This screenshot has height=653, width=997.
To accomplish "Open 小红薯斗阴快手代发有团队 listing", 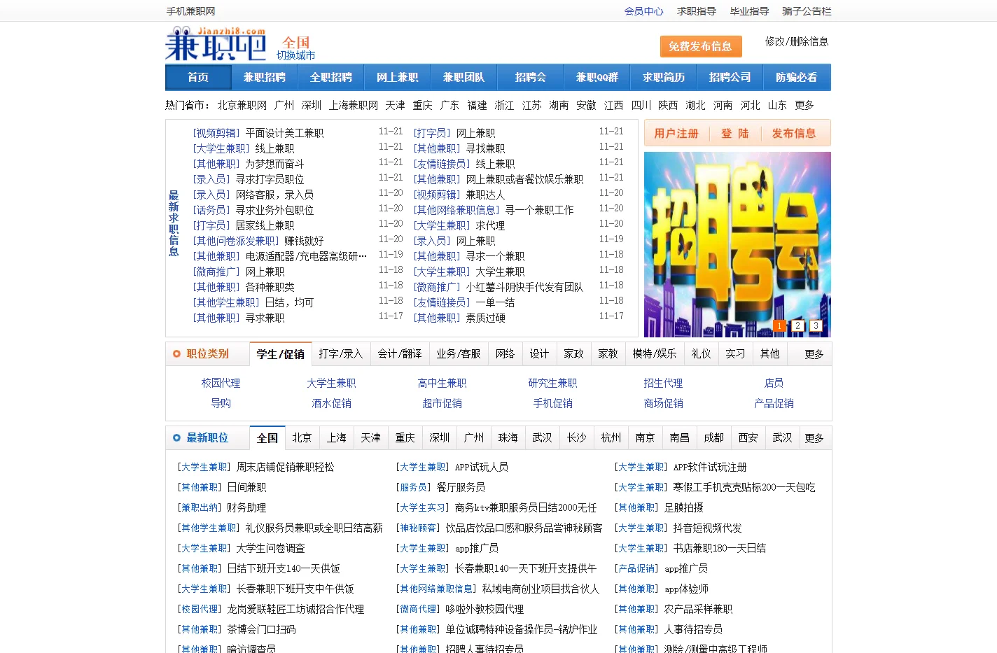I will click(x=524, y=287).
